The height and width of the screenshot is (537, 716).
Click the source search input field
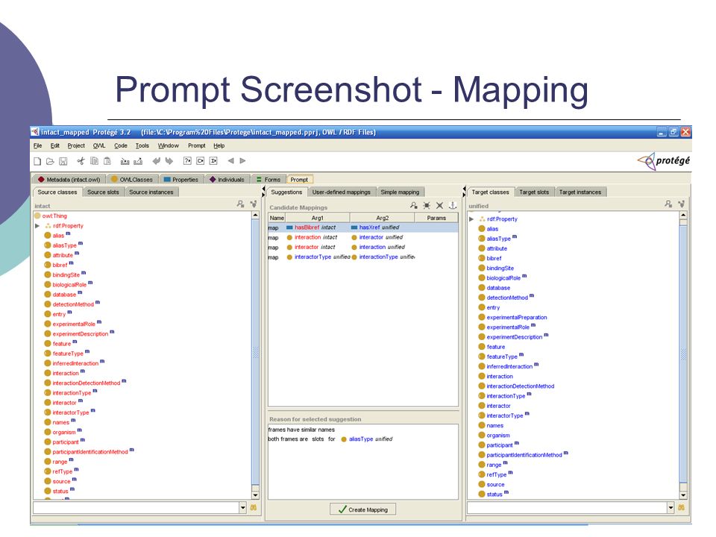136,507
